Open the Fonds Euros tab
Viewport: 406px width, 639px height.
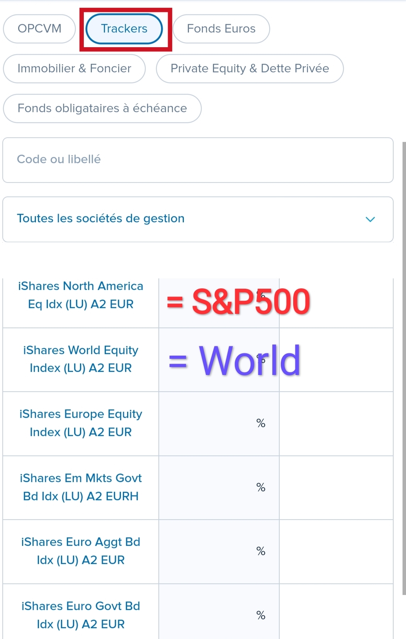(221, 29)
